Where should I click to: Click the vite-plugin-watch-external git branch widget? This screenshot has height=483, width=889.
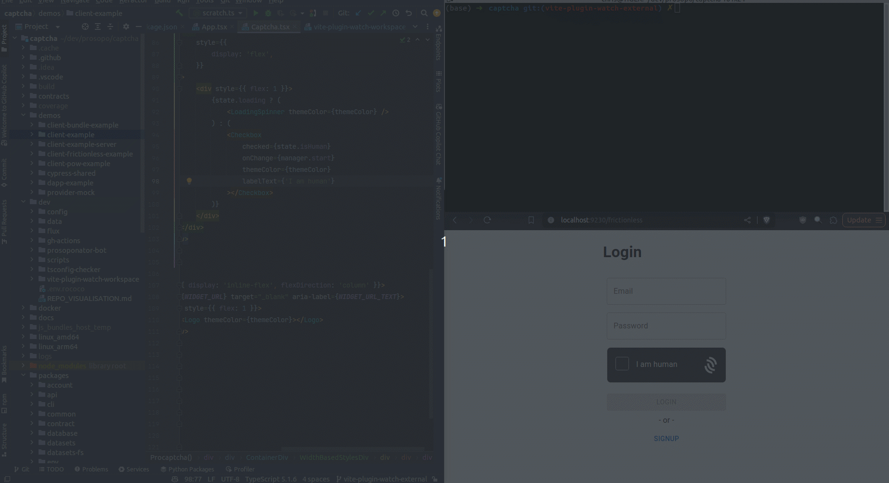(x=381, y=479)
